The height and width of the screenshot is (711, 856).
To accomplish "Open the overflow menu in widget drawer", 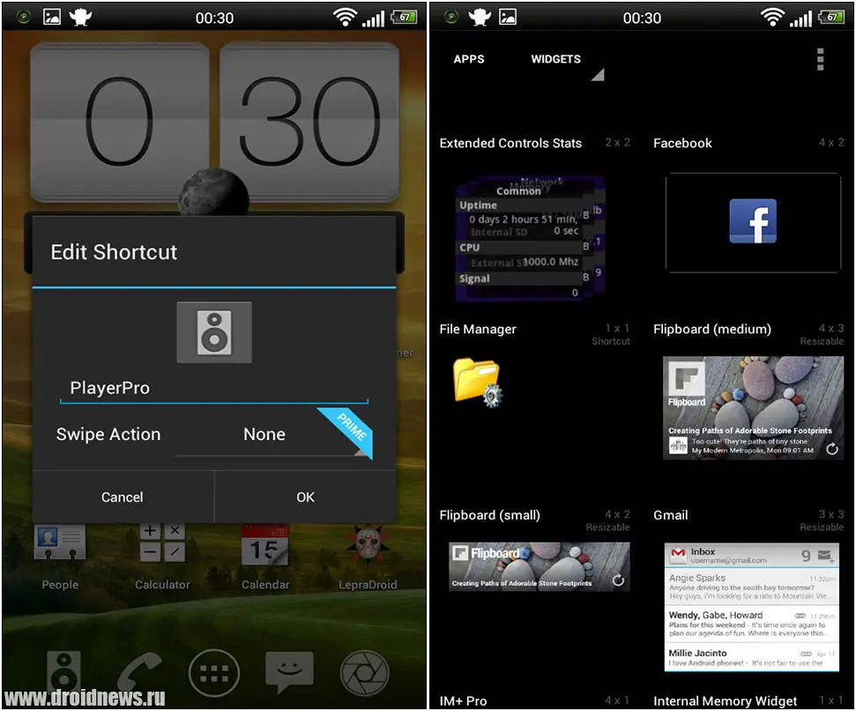I will 820,59.
